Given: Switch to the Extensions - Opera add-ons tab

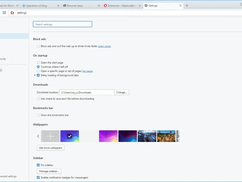Looking at the screenshot, I should coord(122,5).
